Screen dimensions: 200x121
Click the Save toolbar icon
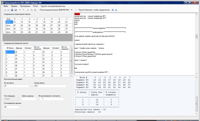coord(11,10)
